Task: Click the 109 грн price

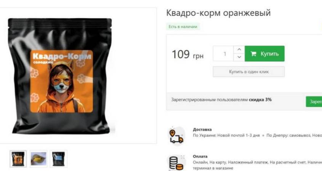Action: (x=187, y=55)
